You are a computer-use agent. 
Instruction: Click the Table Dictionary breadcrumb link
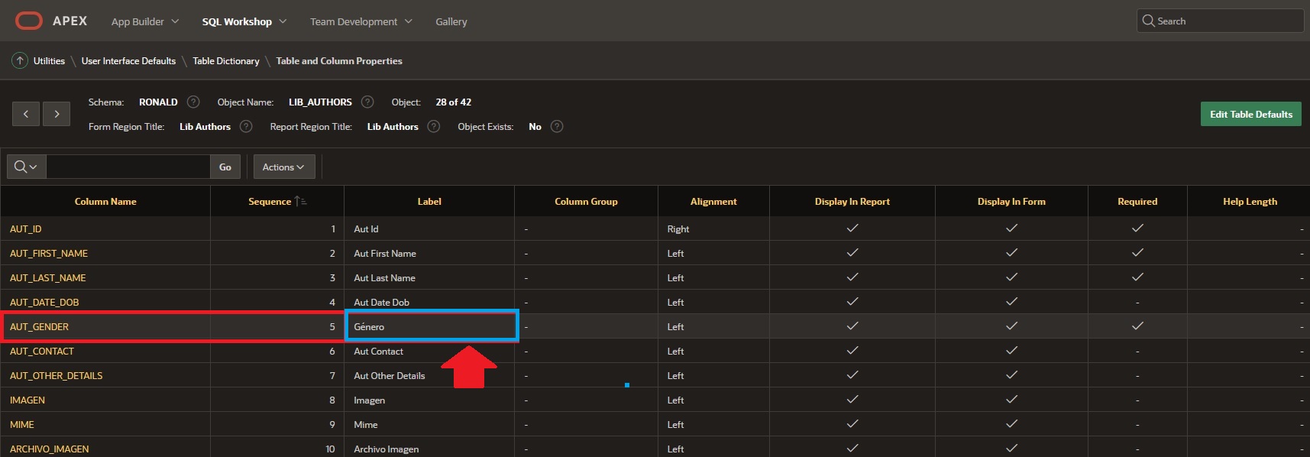225,60
